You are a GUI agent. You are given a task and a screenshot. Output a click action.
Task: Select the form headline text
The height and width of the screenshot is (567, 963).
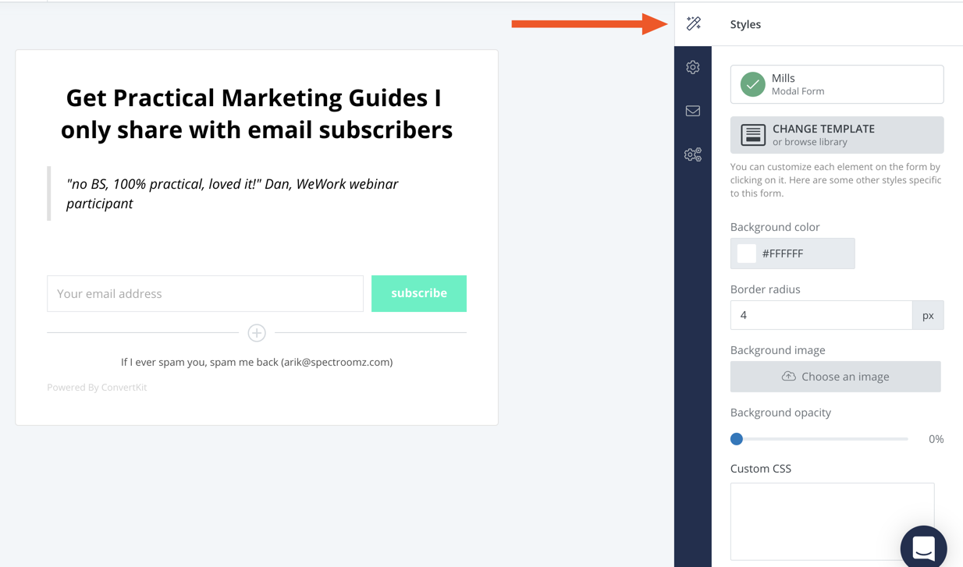tap(257, 113)
